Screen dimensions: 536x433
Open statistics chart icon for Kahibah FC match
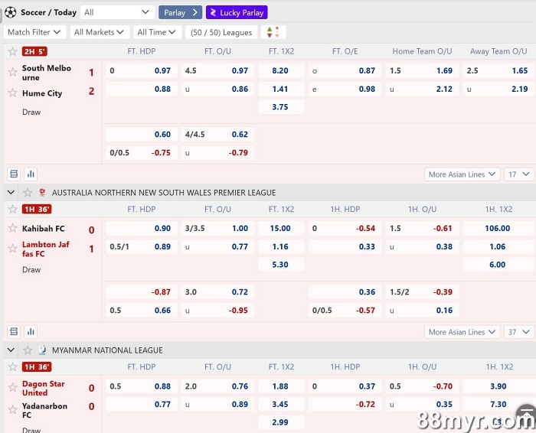[31, 331]
